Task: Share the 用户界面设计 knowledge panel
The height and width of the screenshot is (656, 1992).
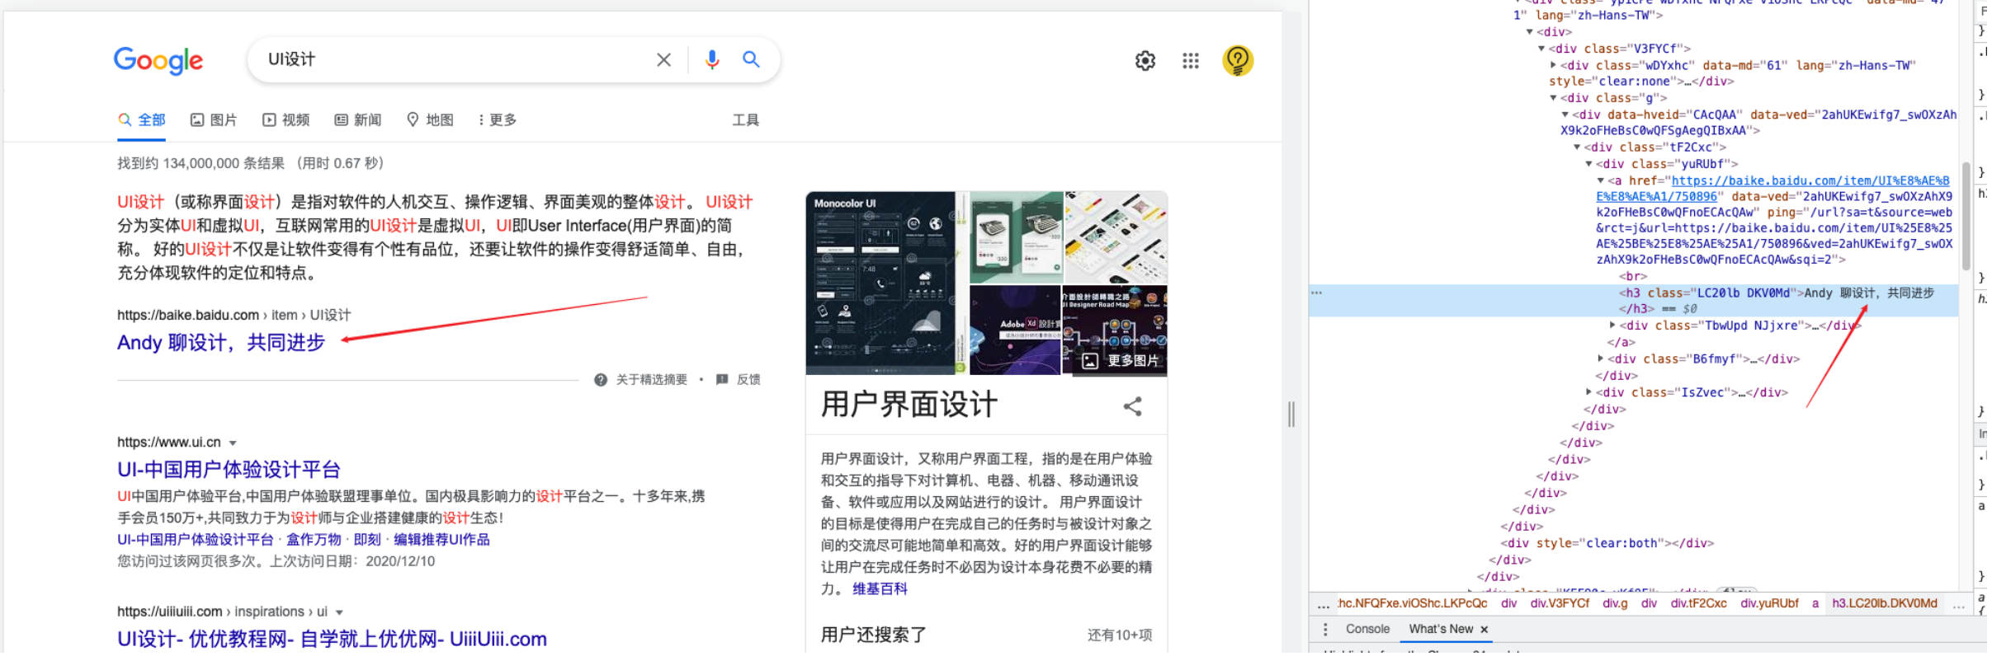Action: (1133, 406)
